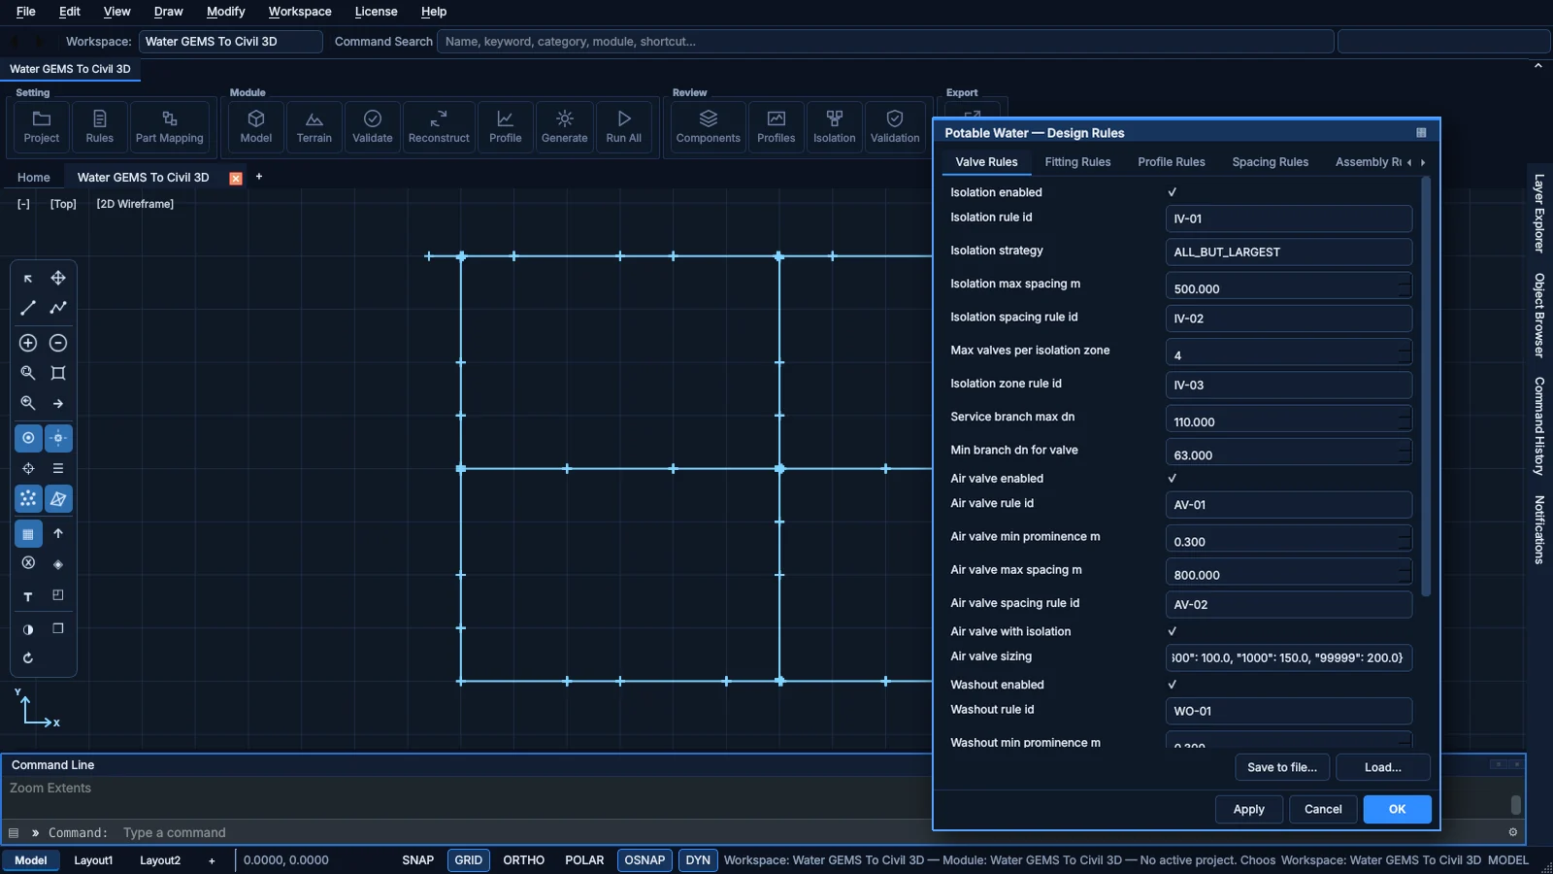Viewport: 1553px width, 874px height.
Task: Click the zoom in plus tool
Action: click(28, 343)
